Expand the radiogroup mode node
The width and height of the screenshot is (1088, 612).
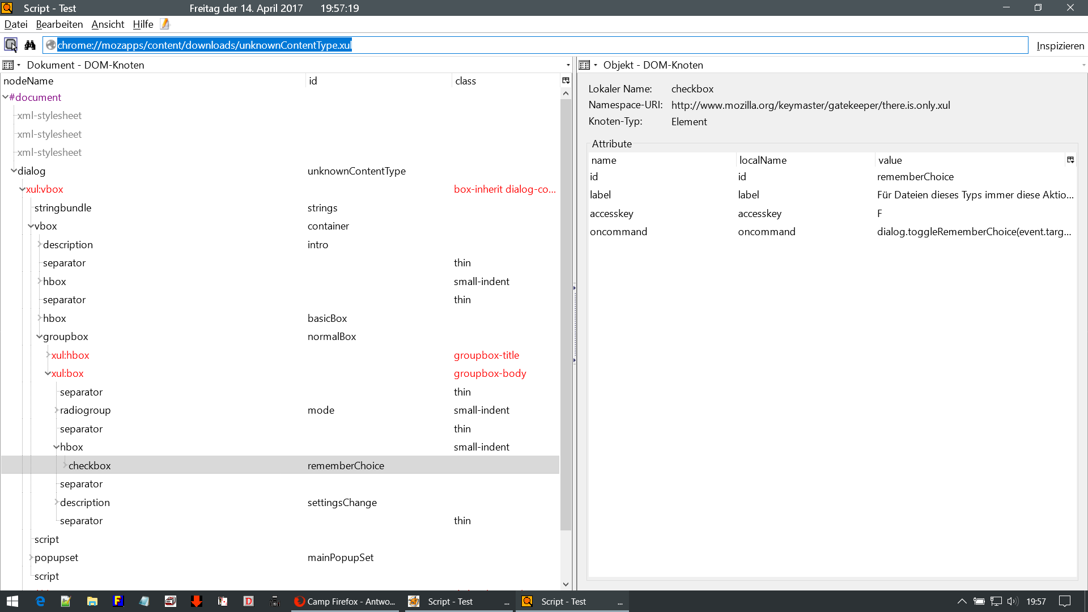56,410
